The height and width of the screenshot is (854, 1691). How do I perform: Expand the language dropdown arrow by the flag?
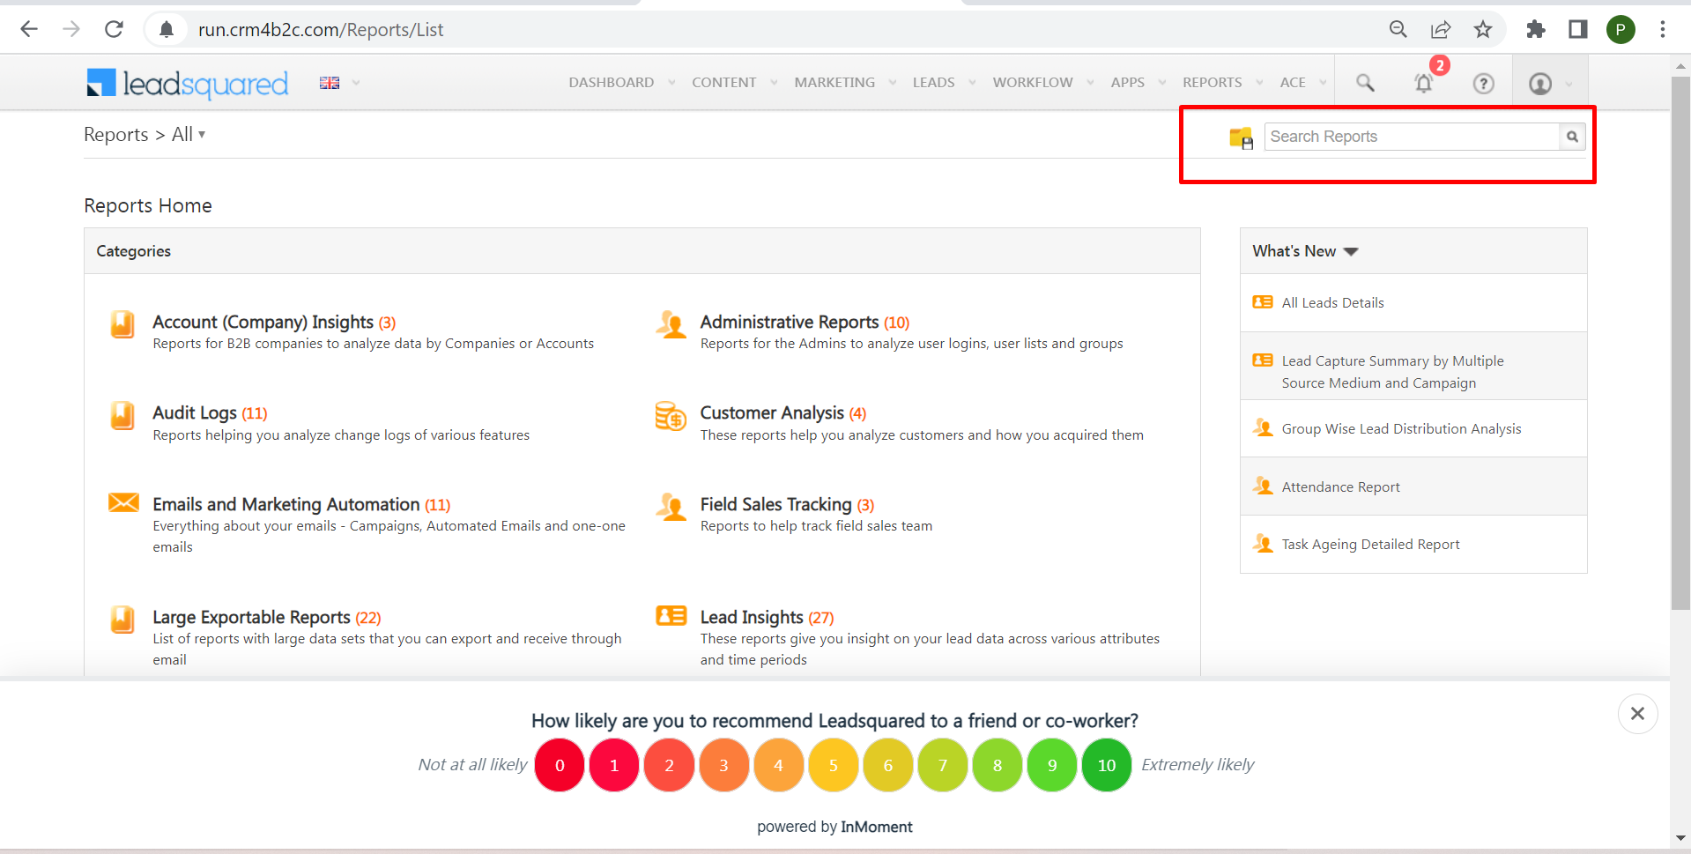click(356, 83)
